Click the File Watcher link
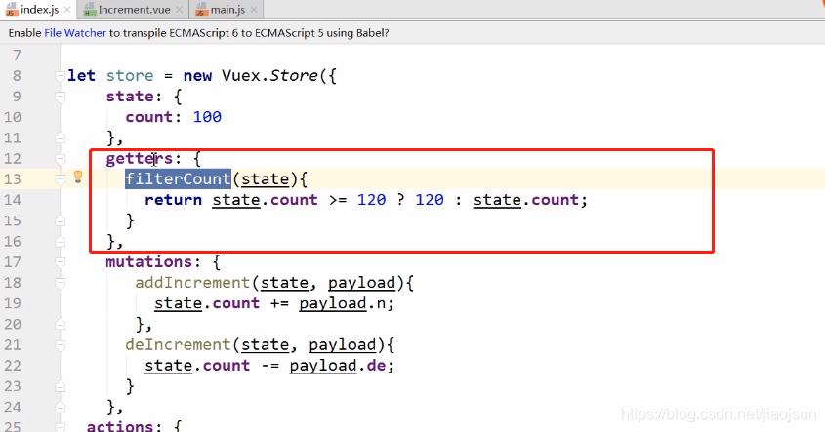This screenshot has width=825, height=432. coord(75,33)
